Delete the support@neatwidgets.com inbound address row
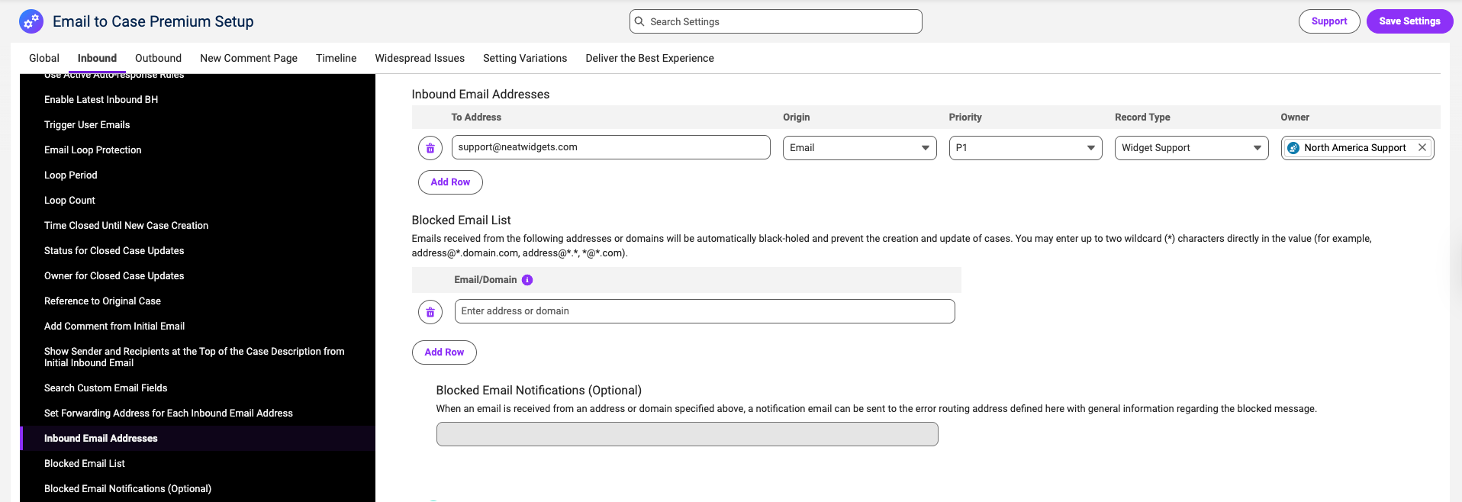 430,148
